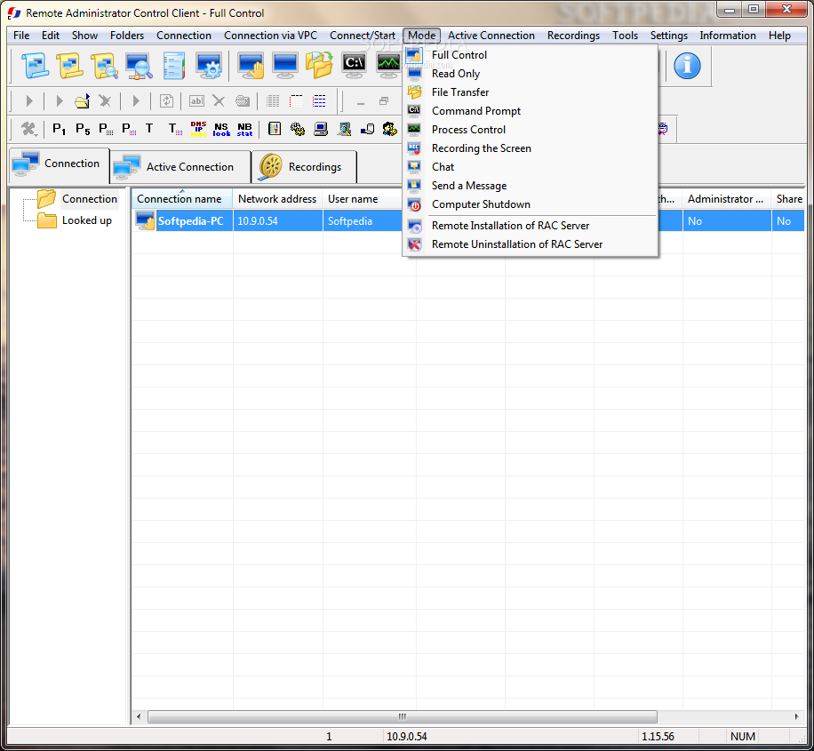Open the Tools menu

click(x=625, y=36)
